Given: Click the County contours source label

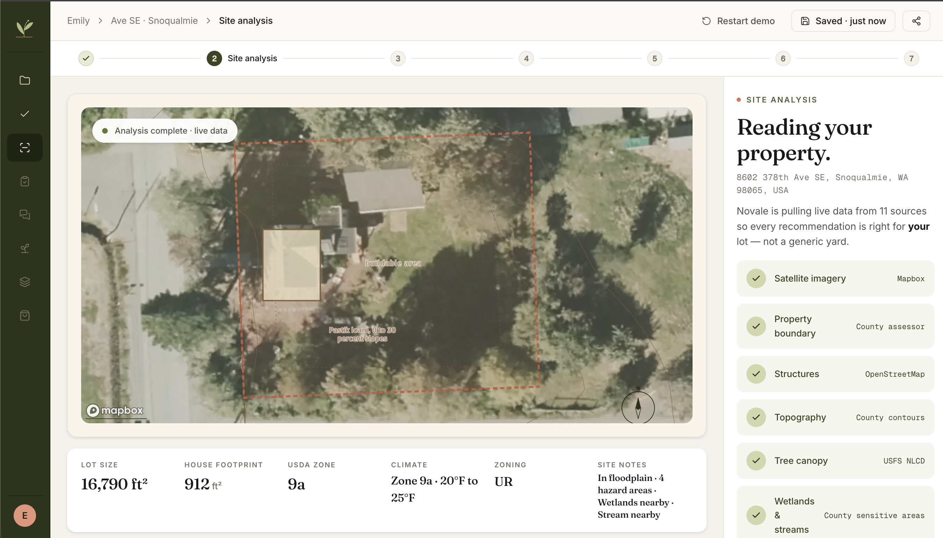Looking at the screenshot, I should tap(890, 418).
